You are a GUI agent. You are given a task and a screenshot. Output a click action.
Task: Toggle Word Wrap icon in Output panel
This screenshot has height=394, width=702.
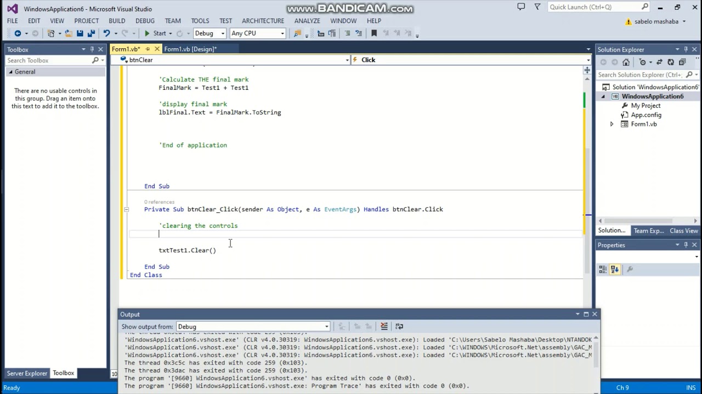[x=399, y=326]
